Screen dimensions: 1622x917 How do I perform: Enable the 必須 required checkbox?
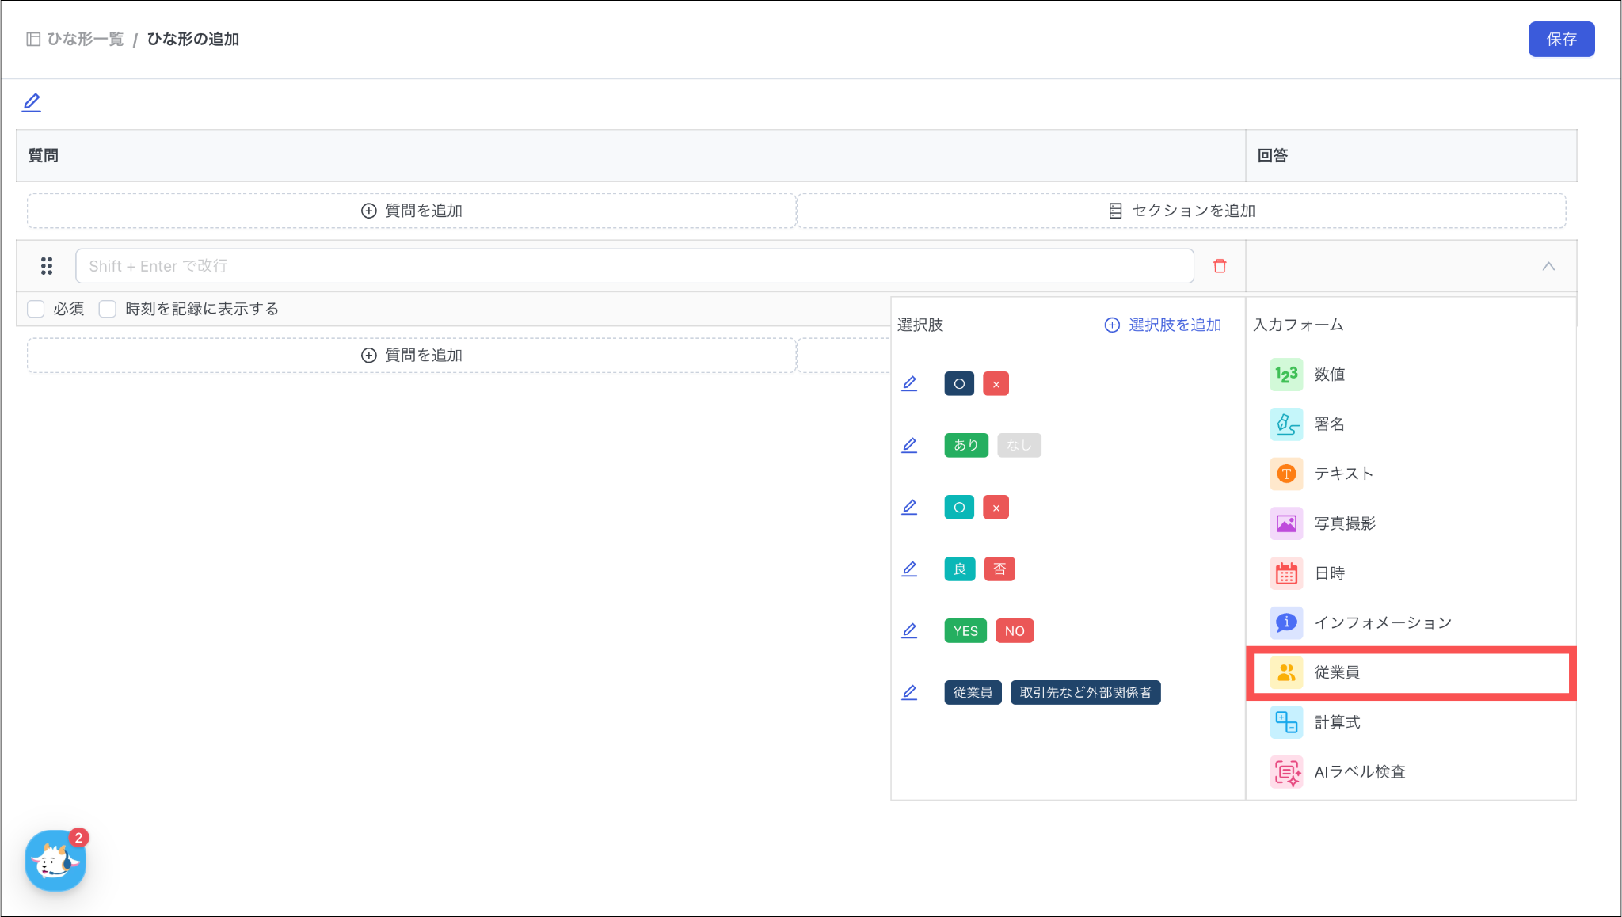coord(36,309)
